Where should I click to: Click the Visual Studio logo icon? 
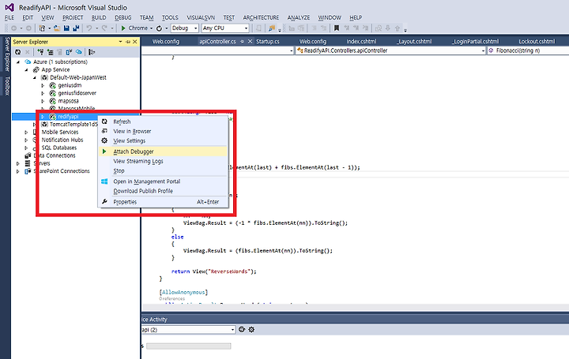point(9,7)
